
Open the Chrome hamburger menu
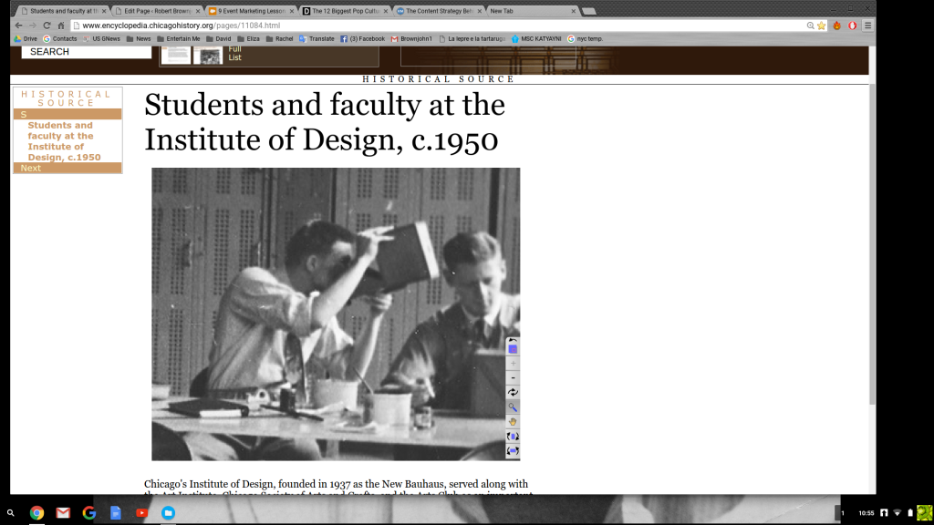tap(868, 26)
